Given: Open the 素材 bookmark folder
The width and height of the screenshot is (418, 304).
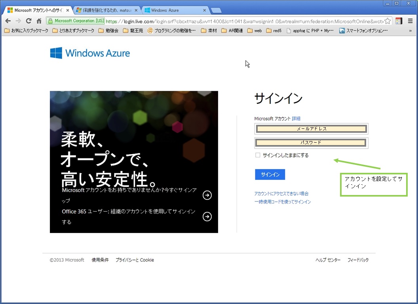Looking at the screenshot, I should tap(209, 31).
